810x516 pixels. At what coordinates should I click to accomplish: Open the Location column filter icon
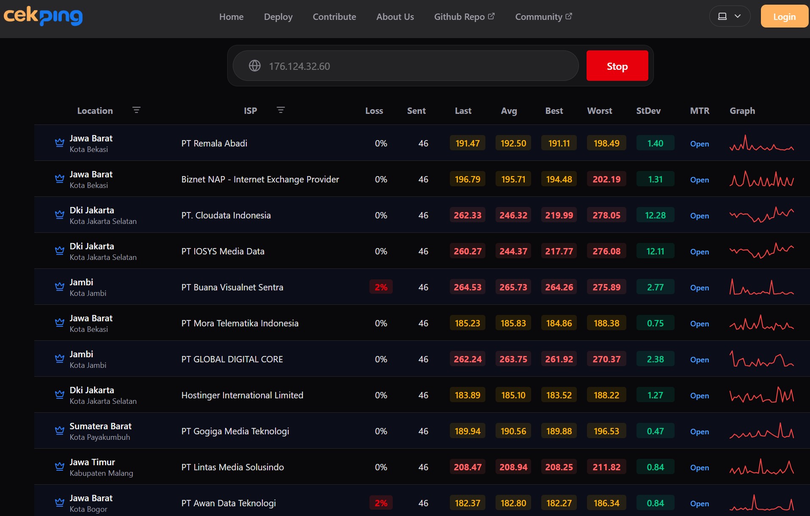(136, 110)
